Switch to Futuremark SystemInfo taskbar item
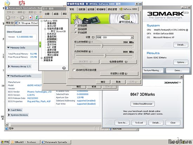Screen dimensions: 193x145 56,142
